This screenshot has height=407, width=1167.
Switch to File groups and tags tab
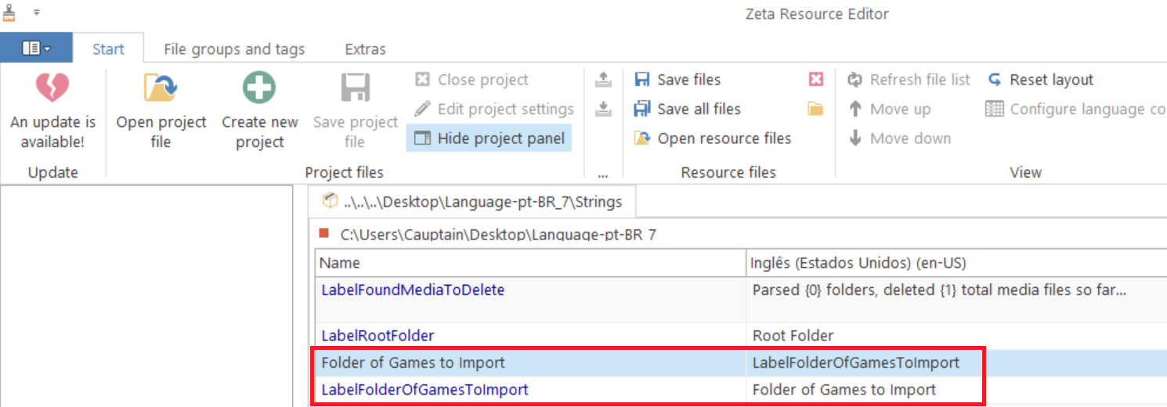pos(234,49)
